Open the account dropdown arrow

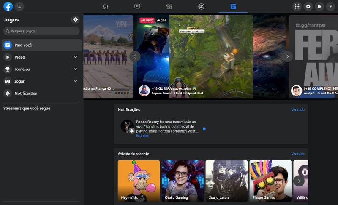click(330, 6)
